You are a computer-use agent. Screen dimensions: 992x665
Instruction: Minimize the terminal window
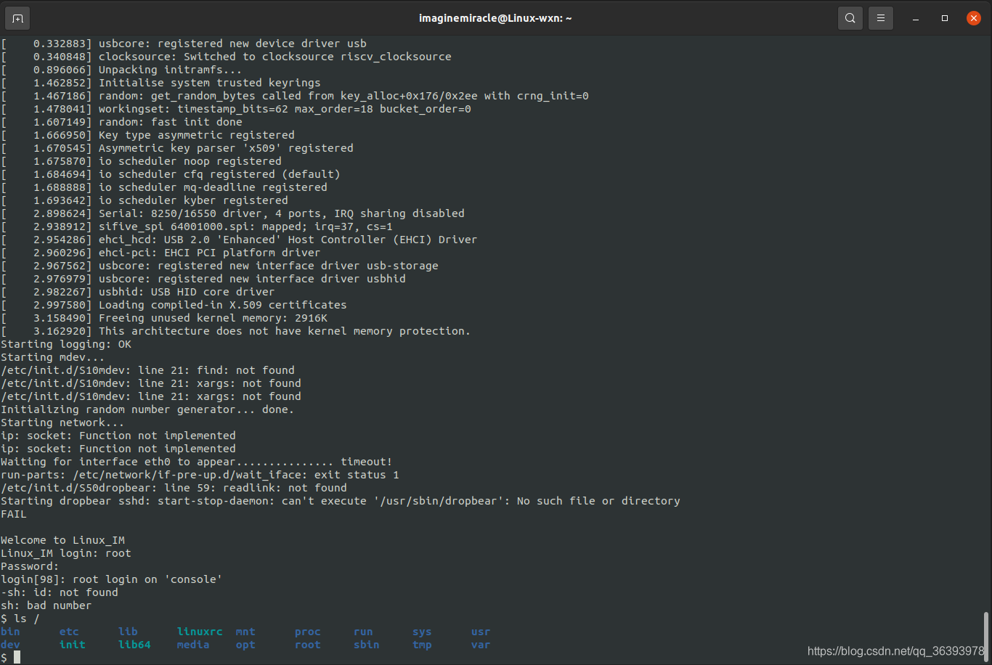pos(916,18)
